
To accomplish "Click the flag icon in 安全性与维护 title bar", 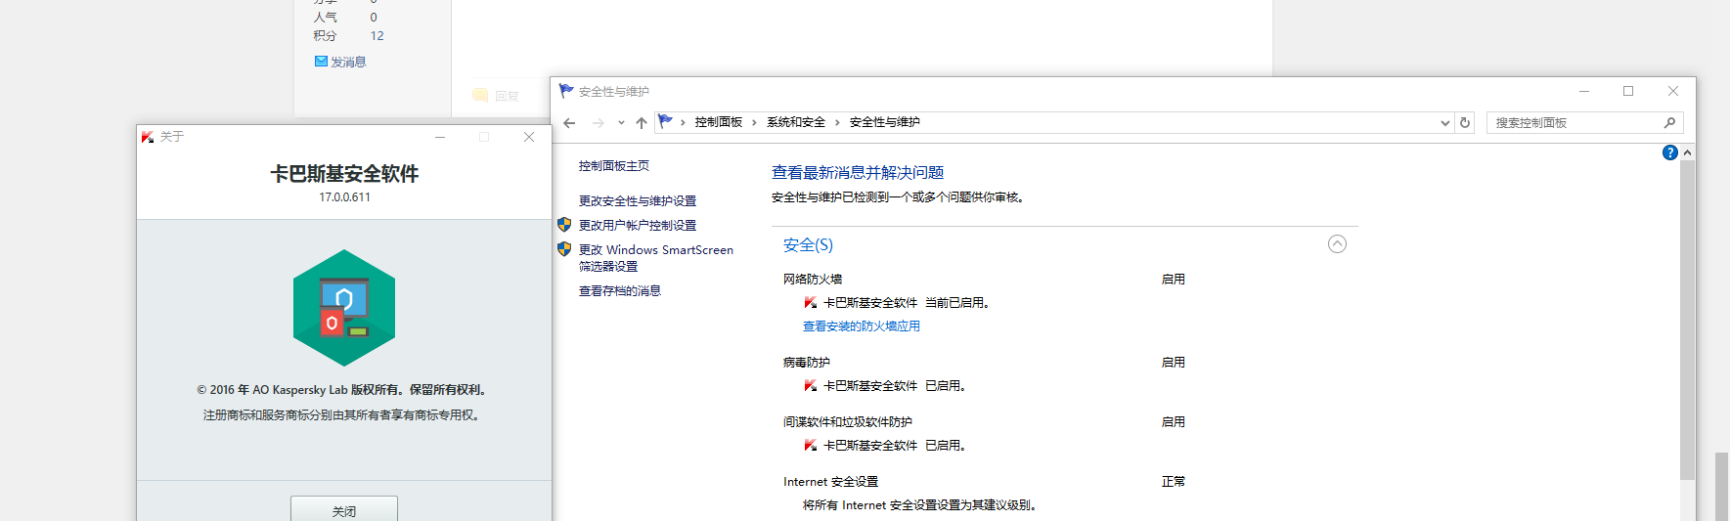I will pos(566,91).
